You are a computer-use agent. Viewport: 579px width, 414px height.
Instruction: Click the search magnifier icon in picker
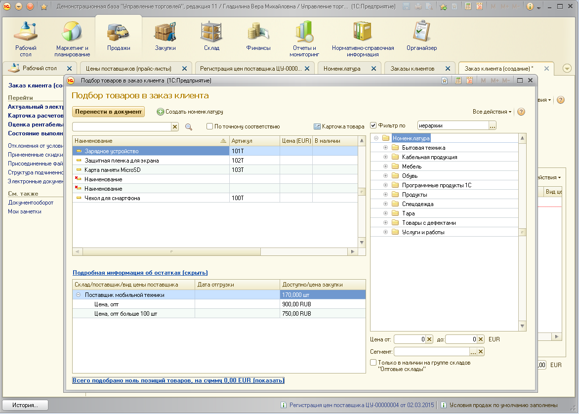(189, 126)
